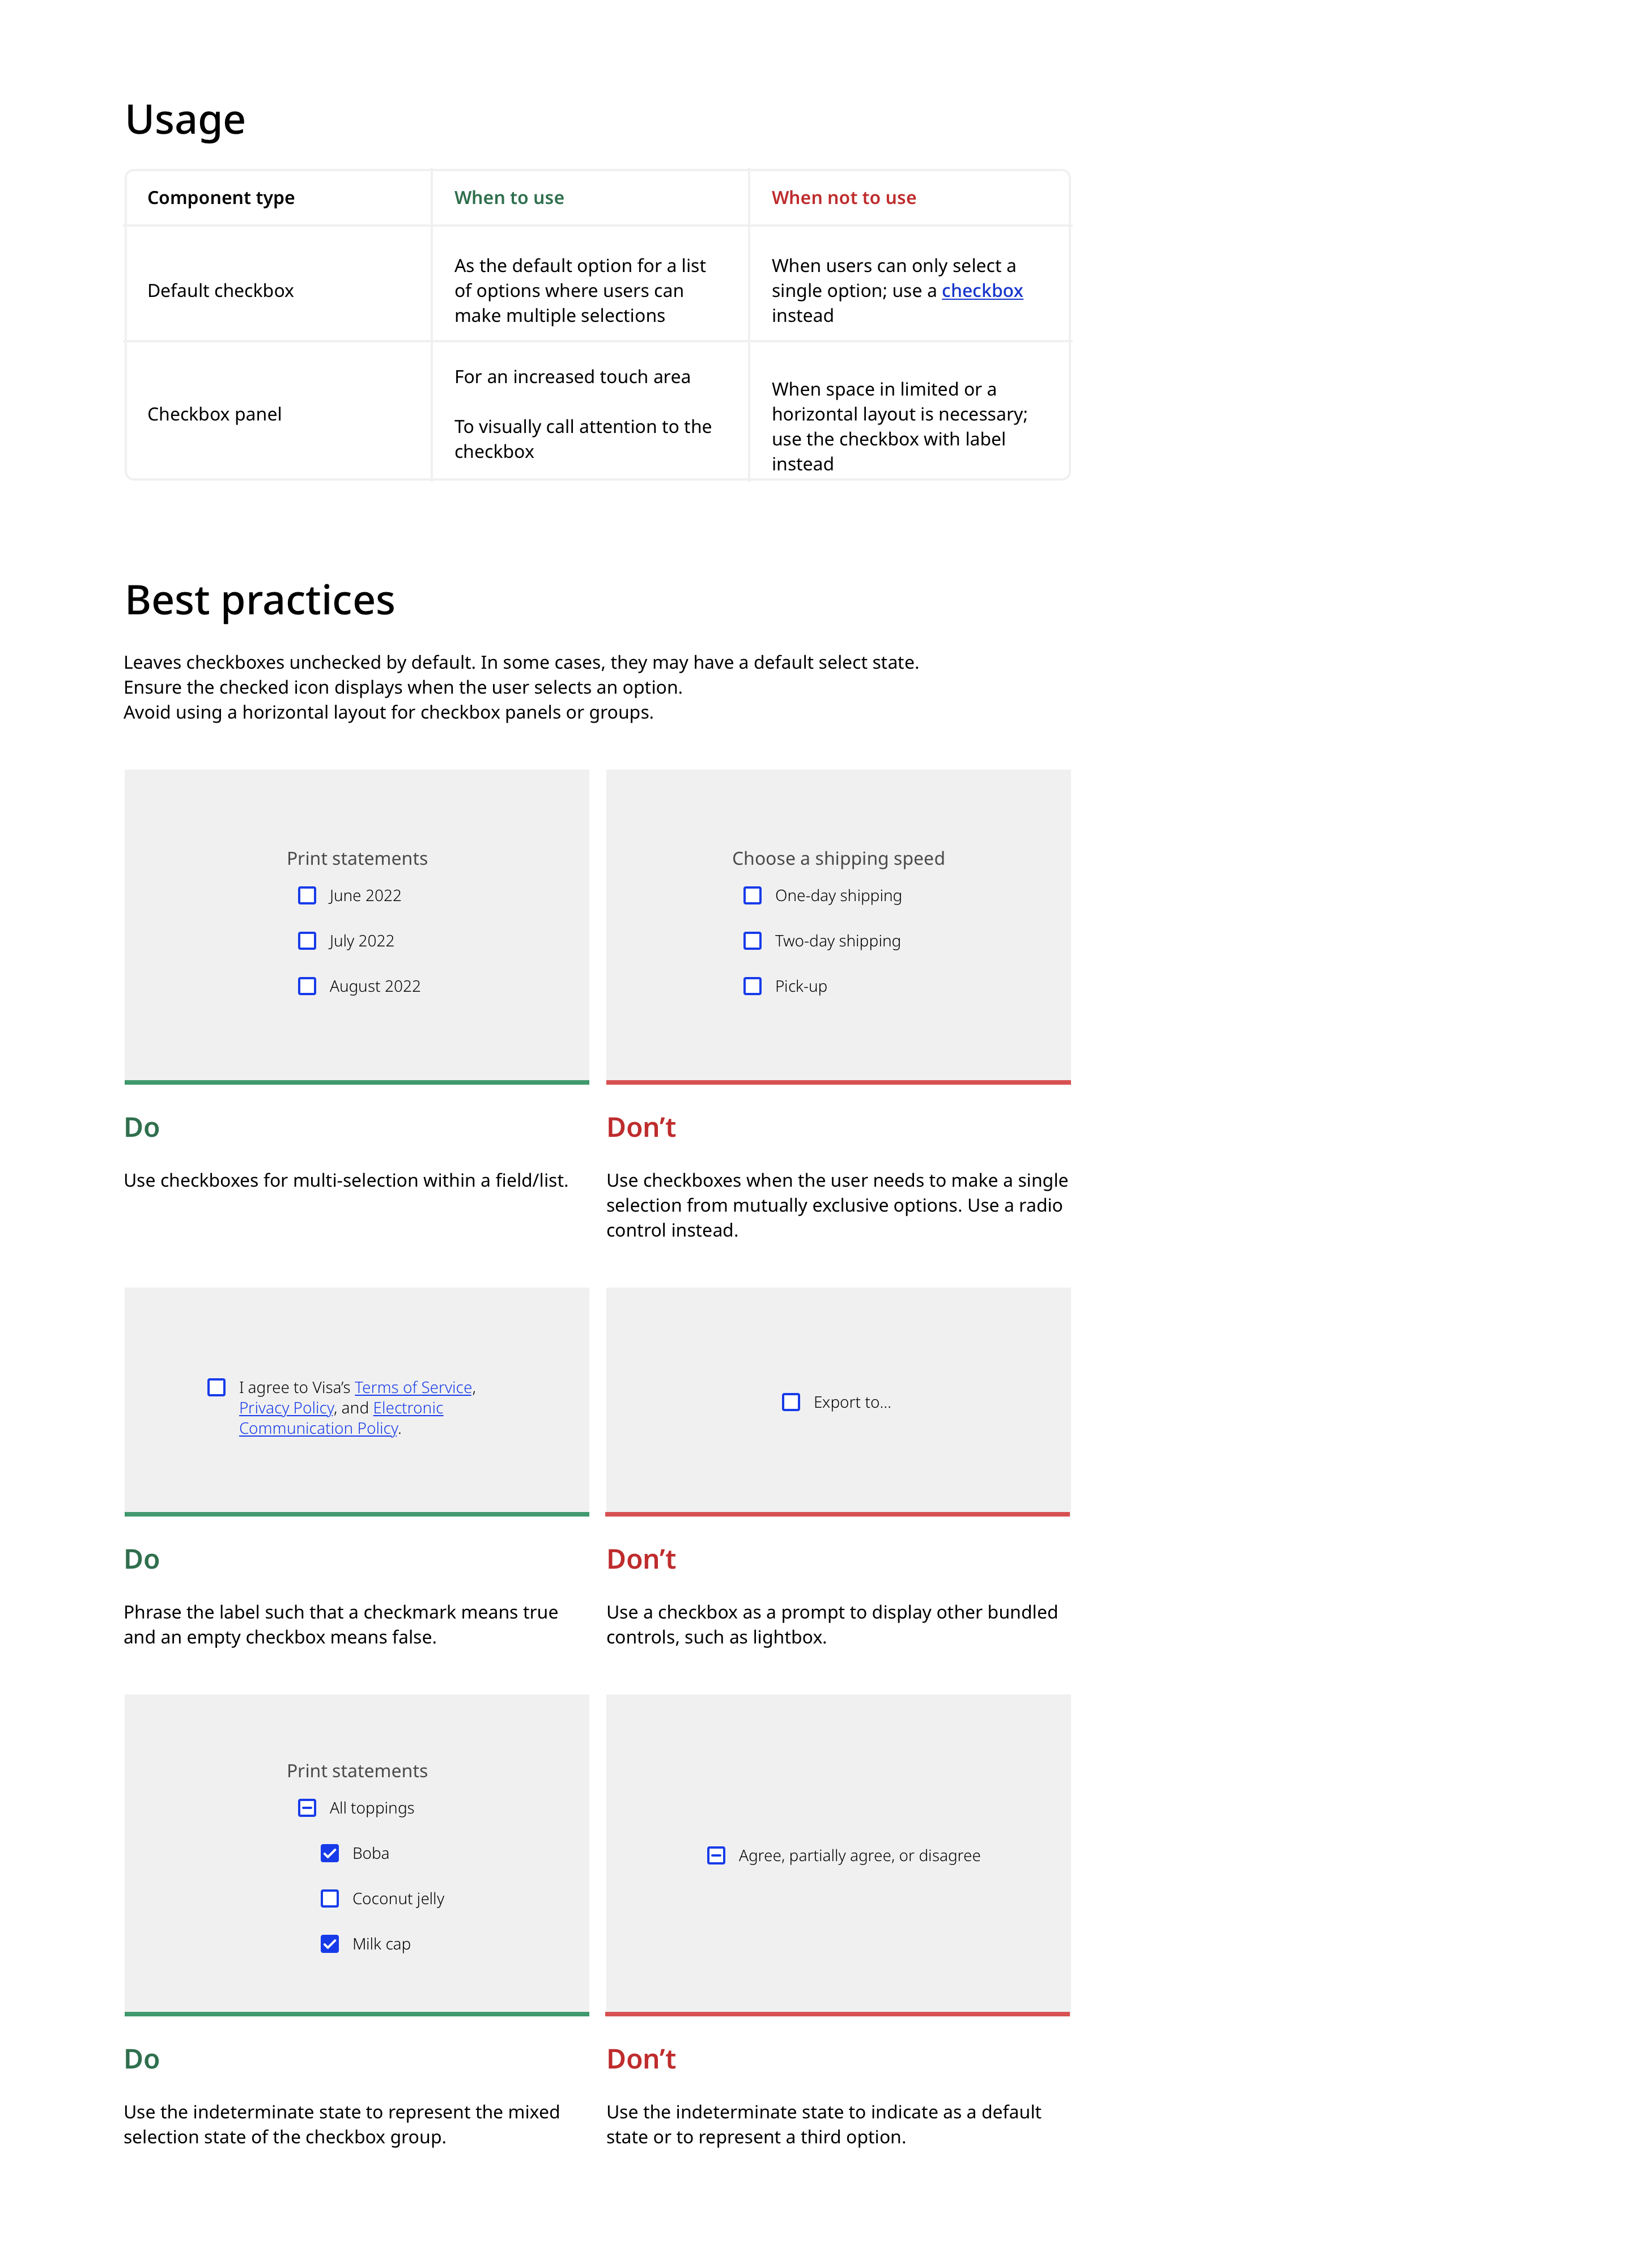Open the Terms of Service link

[x=413, y=1387]
